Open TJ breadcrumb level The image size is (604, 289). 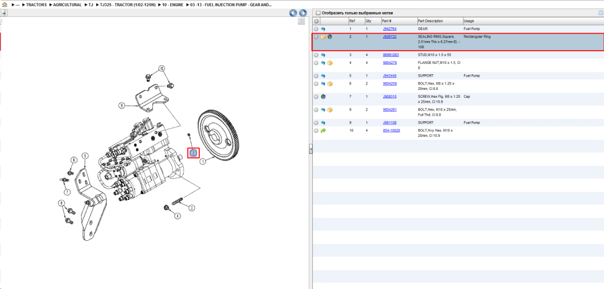[91, 5]
